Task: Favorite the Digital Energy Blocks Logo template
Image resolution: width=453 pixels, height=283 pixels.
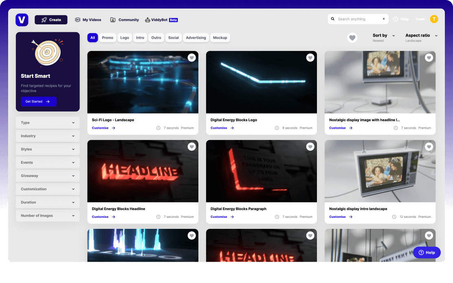Action: pyautogui.click(x=310, y=58)
